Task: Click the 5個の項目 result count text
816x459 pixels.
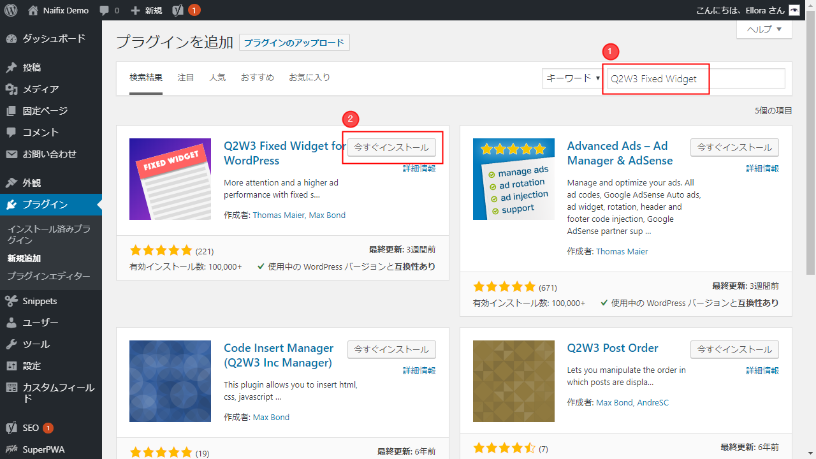Action: (x=773, y=111)
